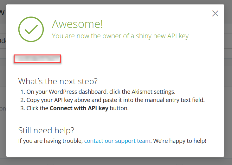
Task: Click the We're happy to help! text
Action: (x=180, y=141)
